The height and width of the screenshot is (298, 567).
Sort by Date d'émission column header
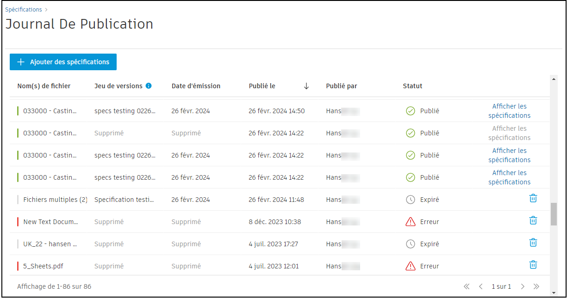(196, 86)
